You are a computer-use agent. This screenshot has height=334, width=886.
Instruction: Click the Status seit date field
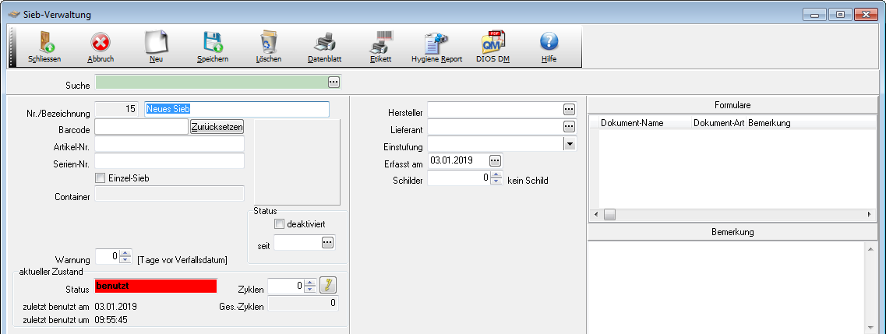[x=298, y=243]
